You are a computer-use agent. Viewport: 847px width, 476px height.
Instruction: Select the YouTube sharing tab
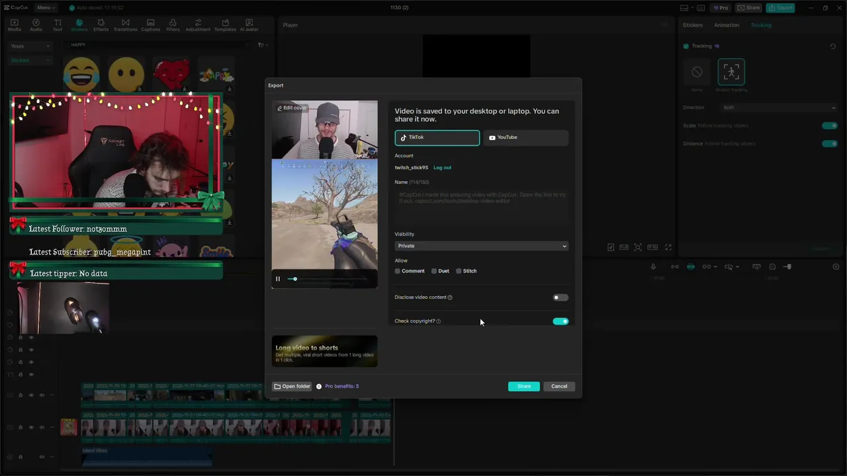(x=526, y=138)
